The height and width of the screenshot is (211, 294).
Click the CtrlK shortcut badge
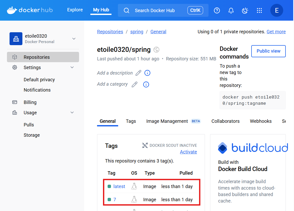point(195,10)
